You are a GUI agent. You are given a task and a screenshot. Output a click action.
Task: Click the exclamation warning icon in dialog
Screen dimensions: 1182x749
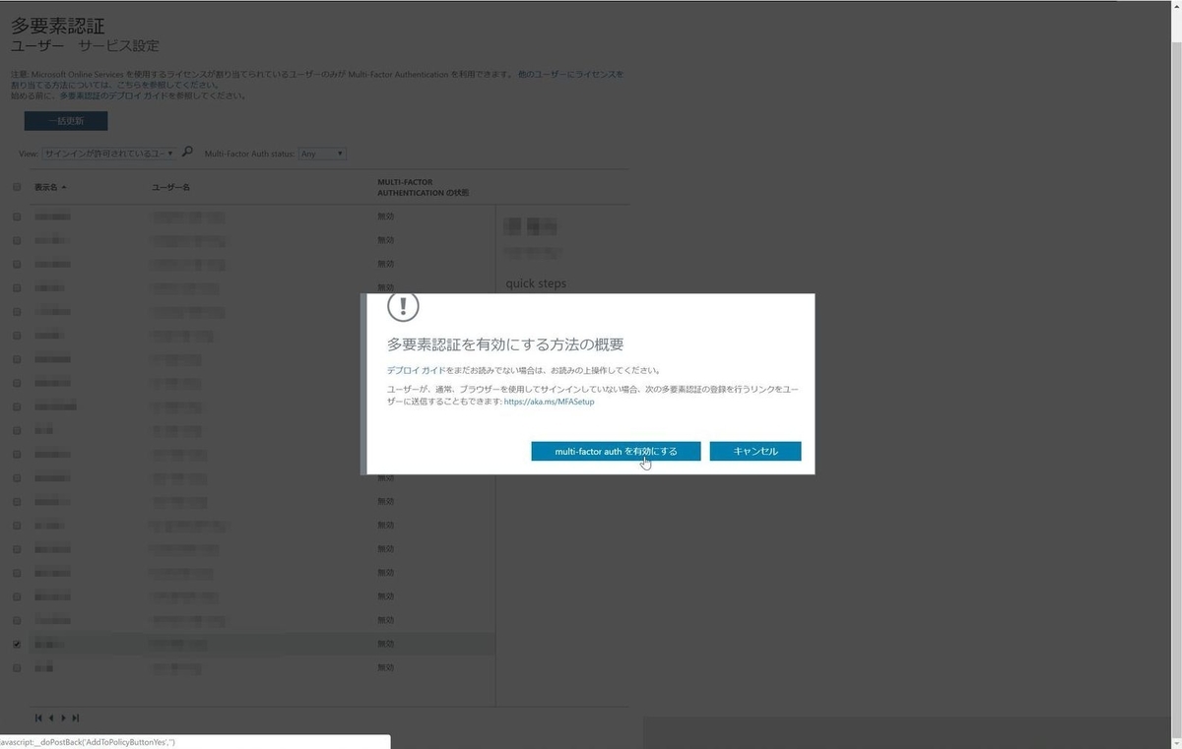click(404, 306)
